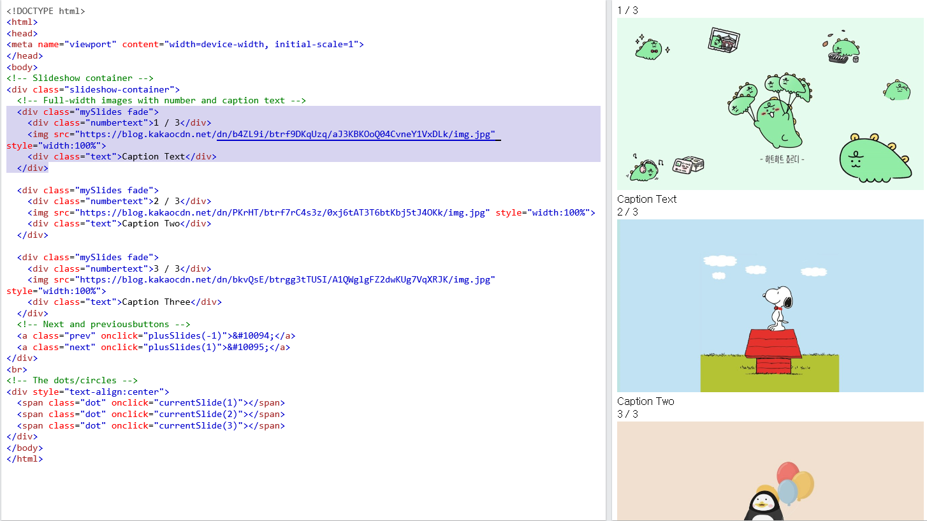Screen dimensions: 927x521
Task: Click the '1 / 3' label in preview pane
Action: [627, 10]
